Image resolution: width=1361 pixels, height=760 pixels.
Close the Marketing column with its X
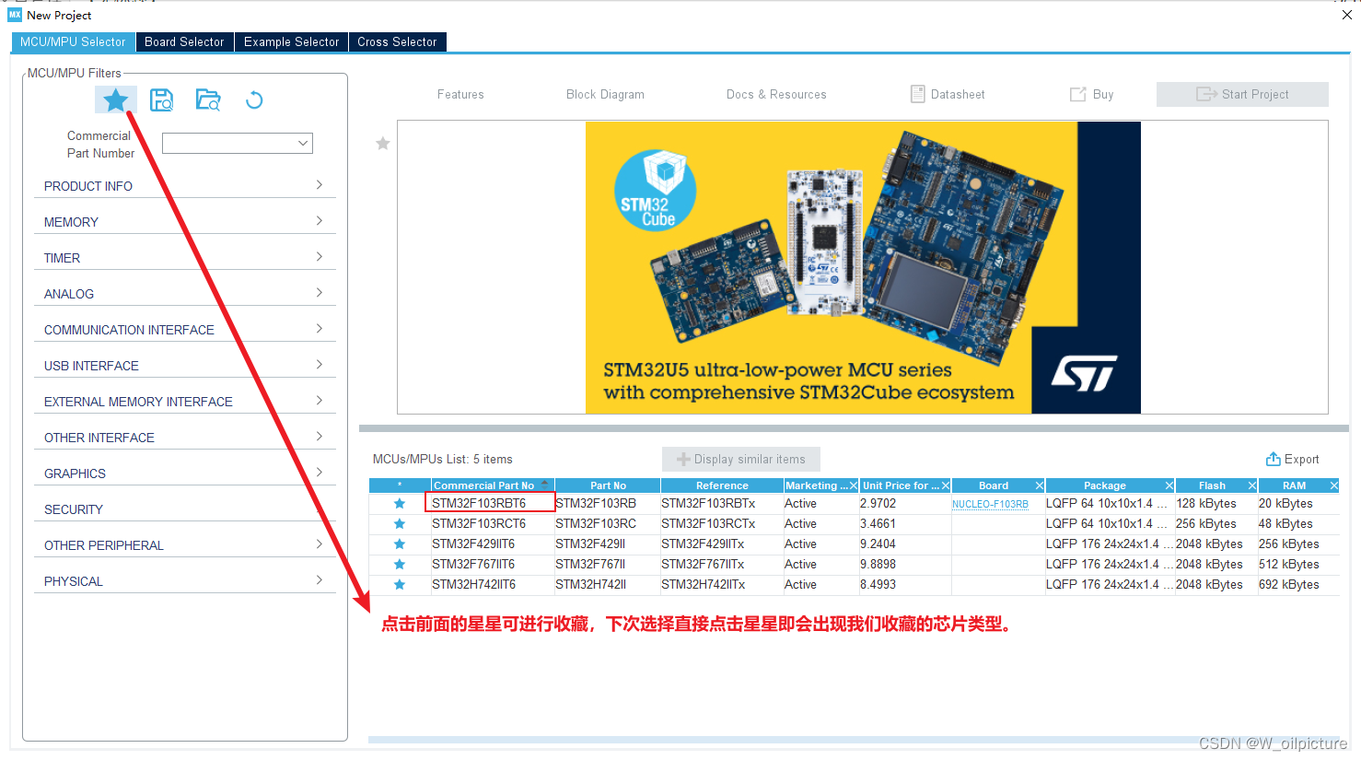tap(854, 485)
